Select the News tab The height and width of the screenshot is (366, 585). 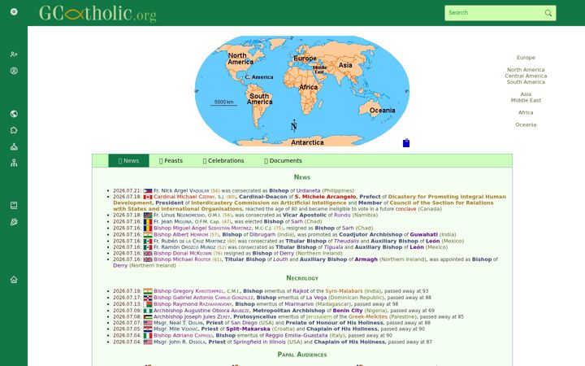(128, 160)
